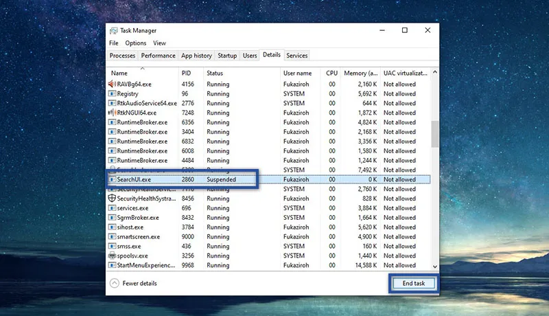Click the services.exe process icon
The height and width of the screenshot is (316, 549).
(112, 207)
